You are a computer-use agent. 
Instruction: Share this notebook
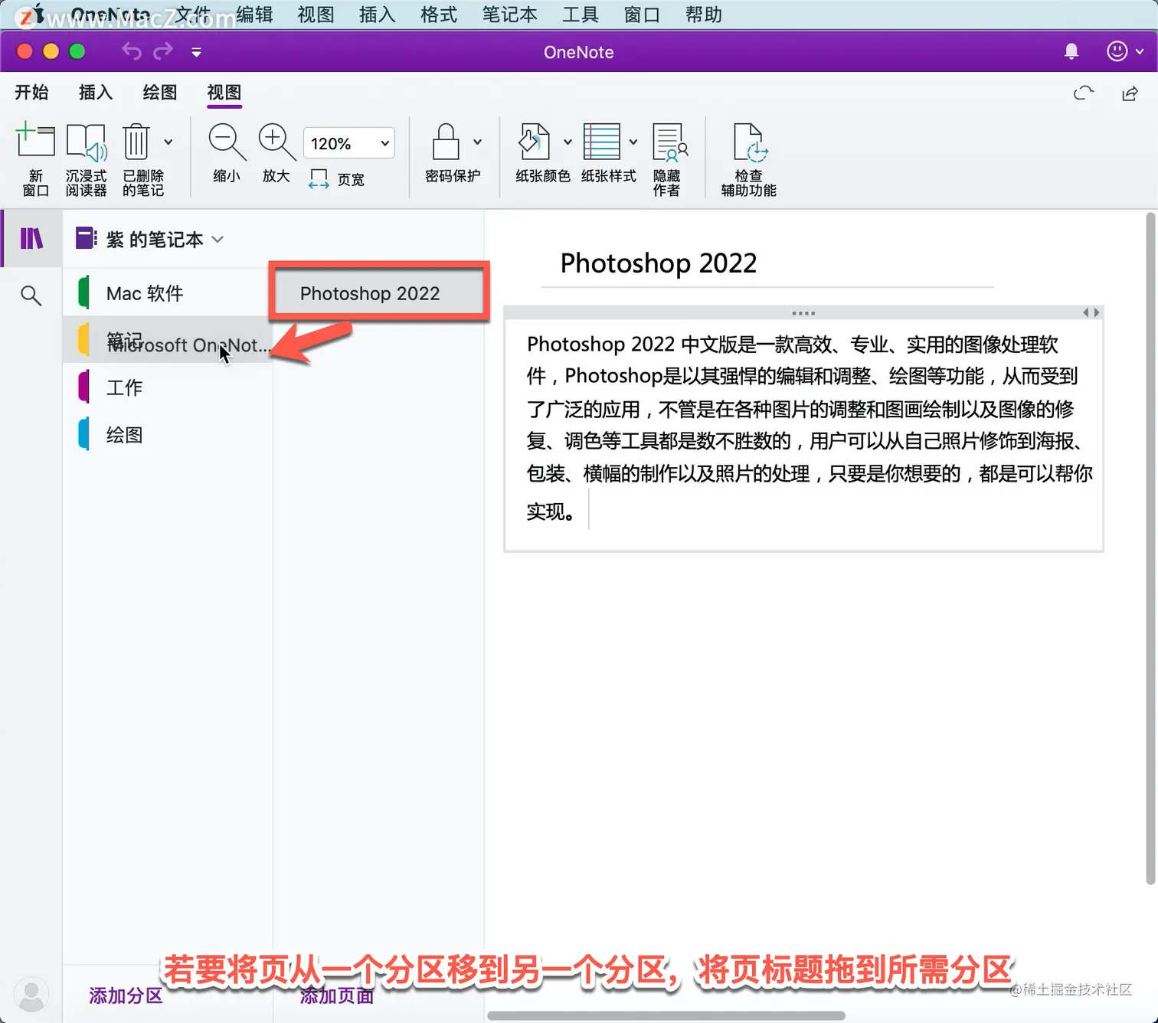coord(1130,93)
